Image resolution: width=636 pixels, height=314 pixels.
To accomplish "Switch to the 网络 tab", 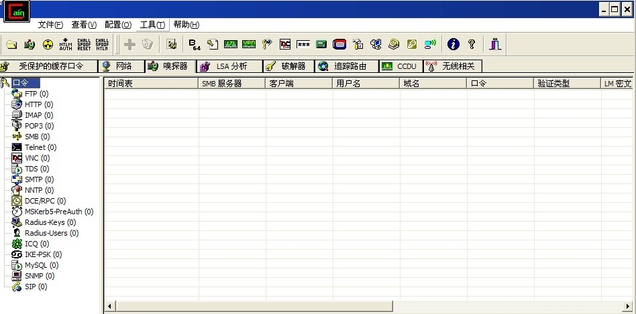I will [121, 66].
